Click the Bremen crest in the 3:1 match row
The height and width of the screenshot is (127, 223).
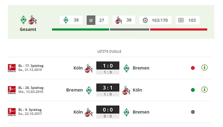click(x=89, y=90)
